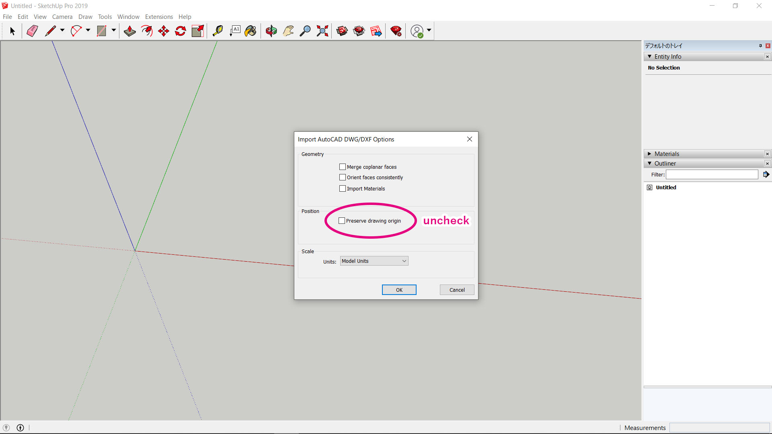Open the Extensions menu
Image resolution: width=772 pixels, height=434 pixels.
[159, 17]
